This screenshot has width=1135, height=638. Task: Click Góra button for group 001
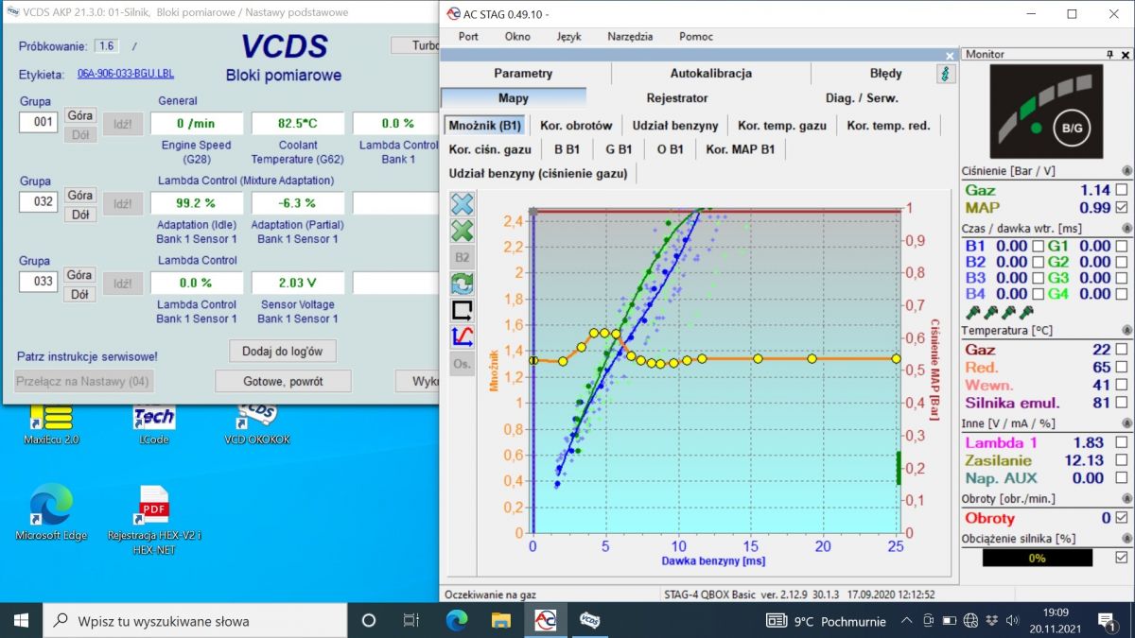80,115
